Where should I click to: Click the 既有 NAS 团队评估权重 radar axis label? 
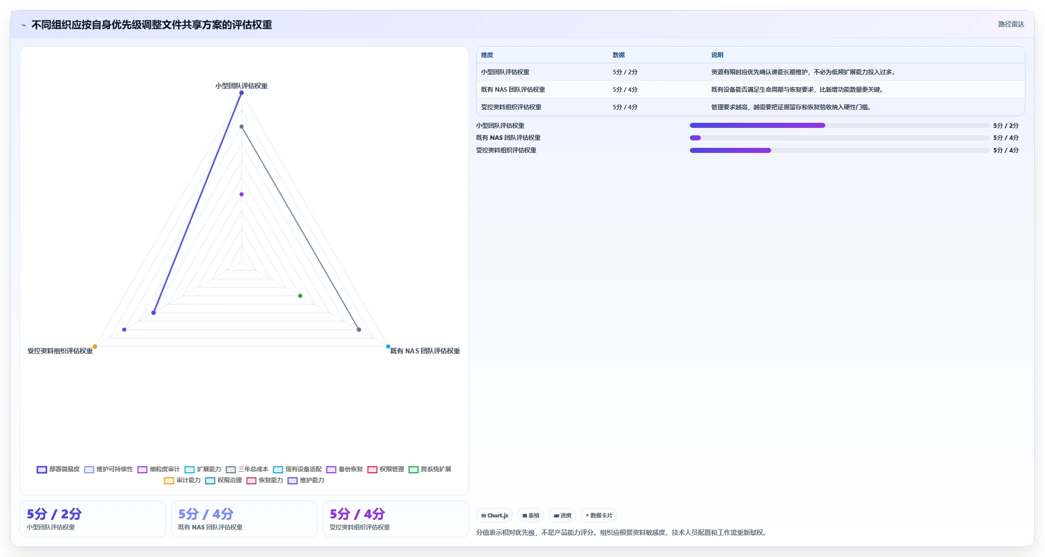(425, 351)
